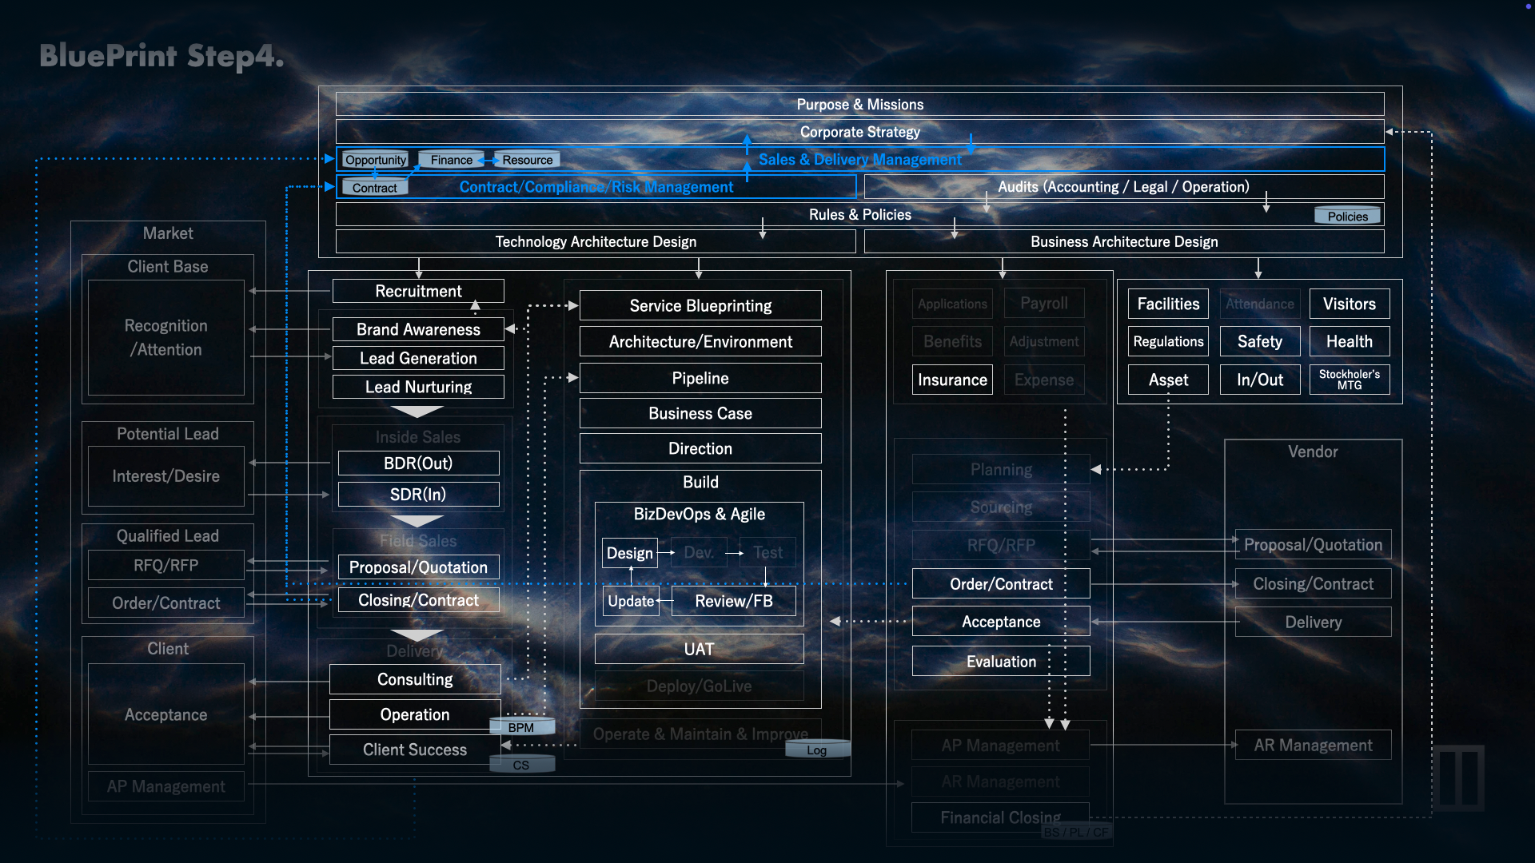The height and width of the screenshot is (863, 1535).
Task: Select the Contract data store icon
Action: [374, 188]
